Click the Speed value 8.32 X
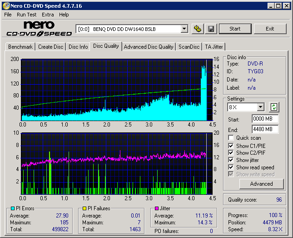293x238 pixels. click(275, 229)
